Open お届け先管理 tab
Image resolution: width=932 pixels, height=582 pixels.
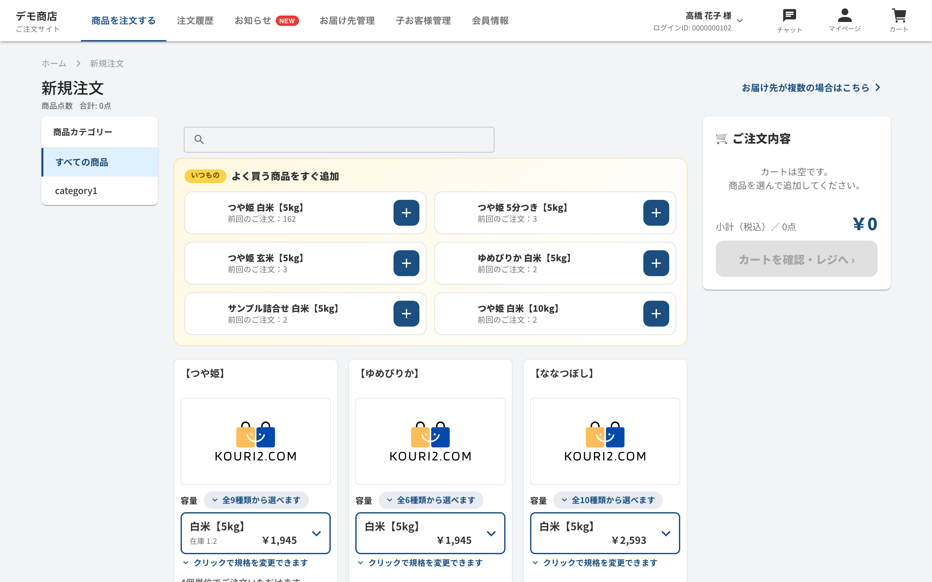click(x=347, y=20)
